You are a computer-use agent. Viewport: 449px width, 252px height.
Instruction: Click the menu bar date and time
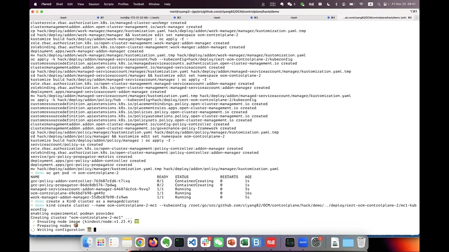point(403,4)
